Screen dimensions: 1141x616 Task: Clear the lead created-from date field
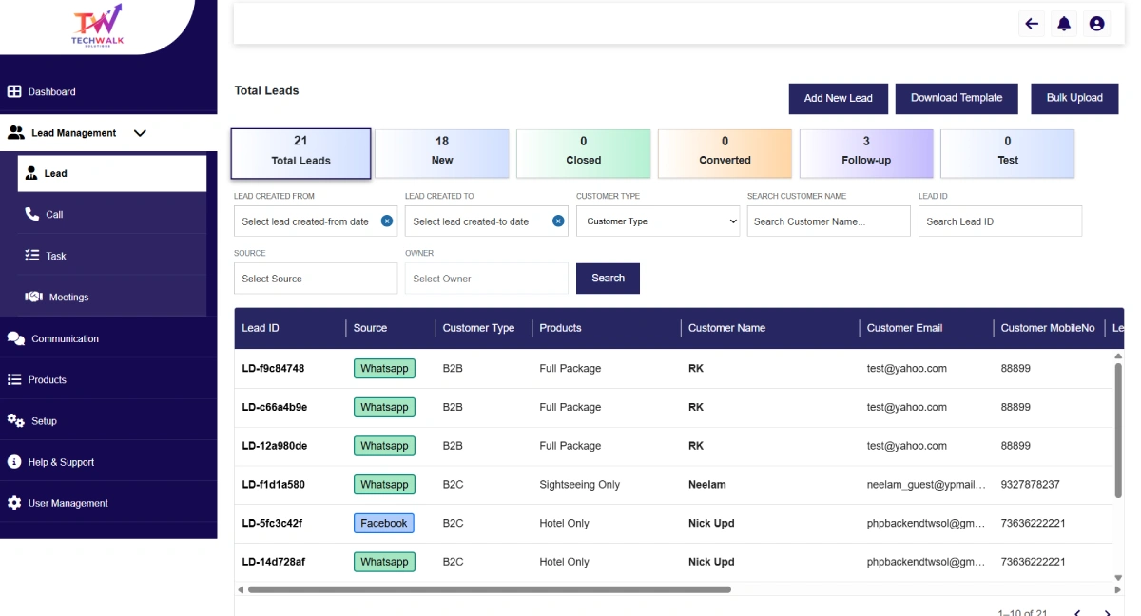click(387, 221)
